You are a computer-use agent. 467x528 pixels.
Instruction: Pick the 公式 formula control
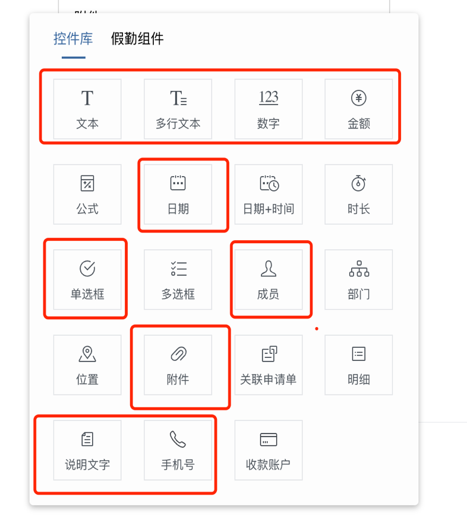[x=87, y=194]
